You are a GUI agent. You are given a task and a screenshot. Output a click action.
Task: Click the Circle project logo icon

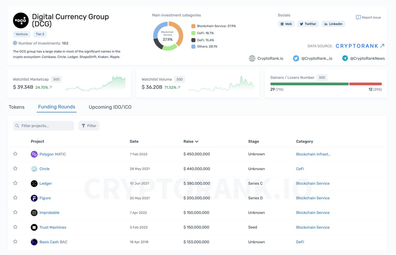point(34,169)
